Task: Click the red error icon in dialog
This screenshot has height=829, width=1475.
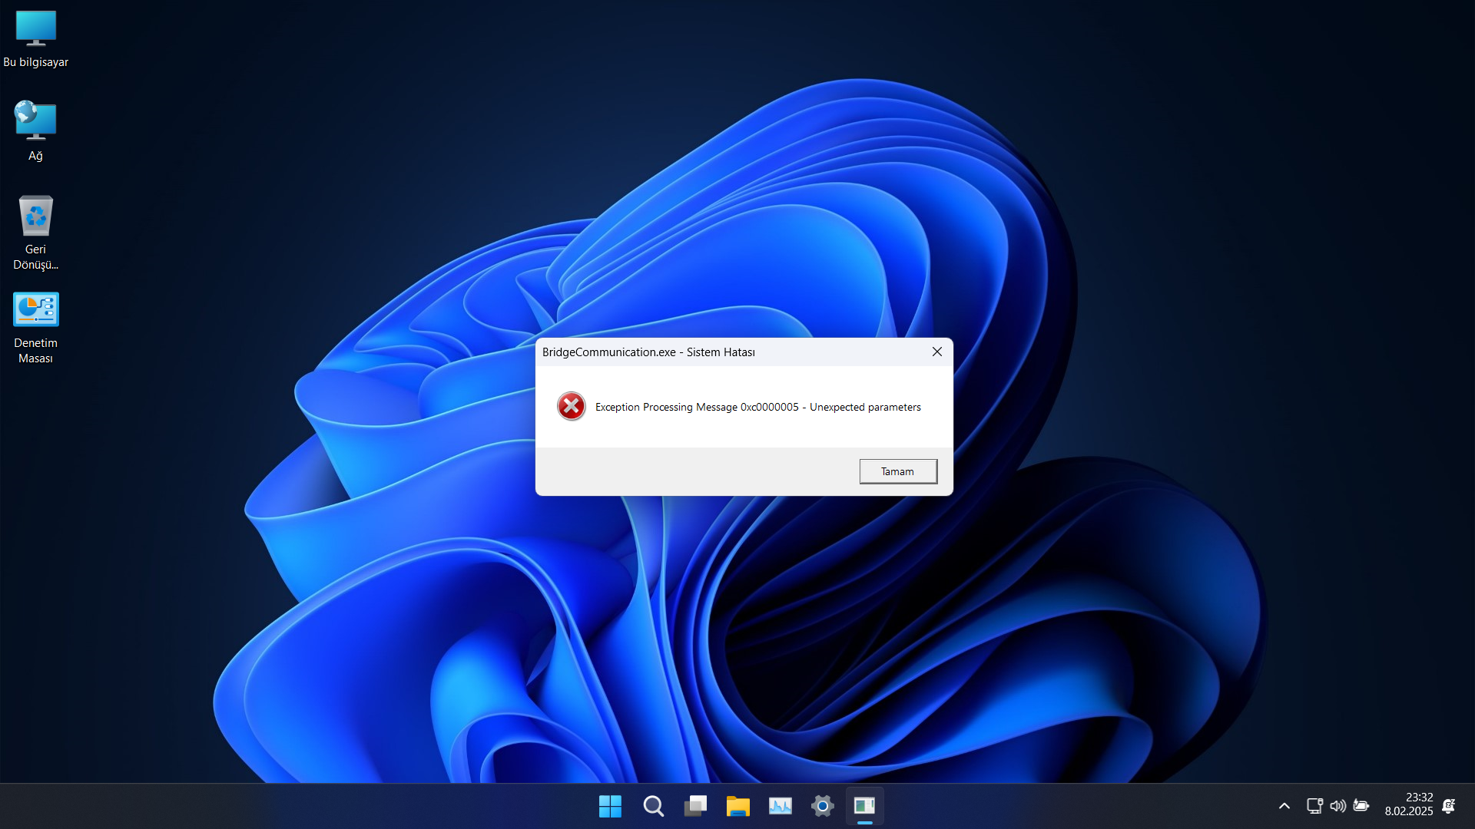Action: pyautogui.click(x=571, y=407)
